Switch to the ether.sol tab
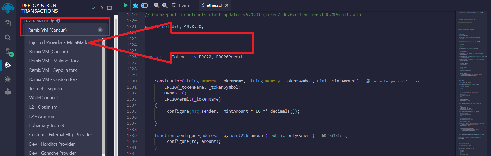The height and width of the screenshot is (156, 491). click(212, 5)
